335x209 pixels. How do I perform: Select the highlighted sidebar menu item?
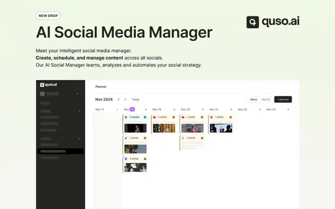61,152
